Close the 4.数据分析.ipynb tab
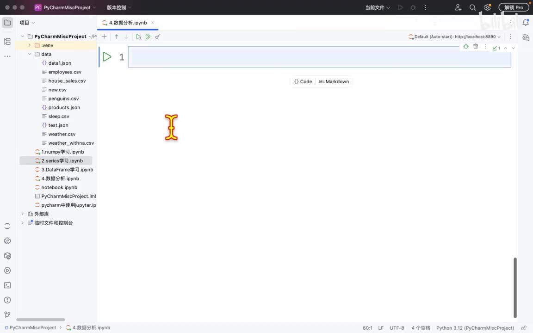 (152, 23)
